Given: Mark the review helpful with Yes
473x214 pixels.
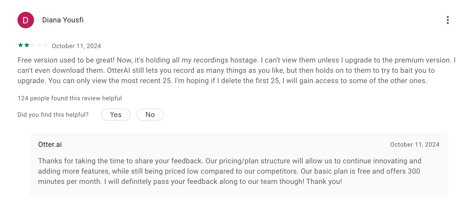Looking at the screenshot, I should 116,115.
